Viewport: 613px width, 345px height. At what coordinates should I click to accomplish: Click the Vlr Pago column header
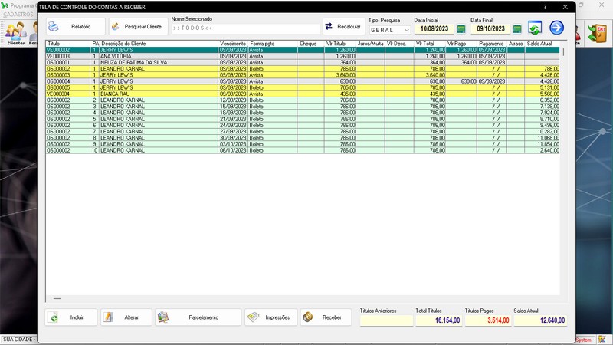point(461,44)
